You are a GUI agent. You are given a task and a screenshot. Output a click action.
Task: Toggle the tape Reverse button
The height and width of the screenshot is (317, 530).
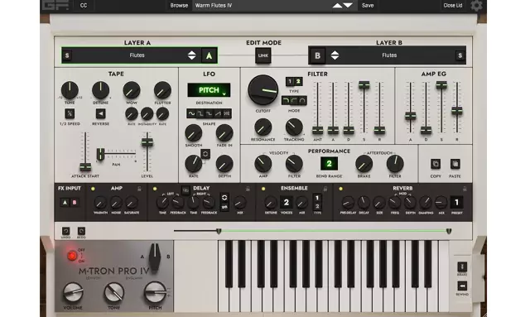point(100,113)
